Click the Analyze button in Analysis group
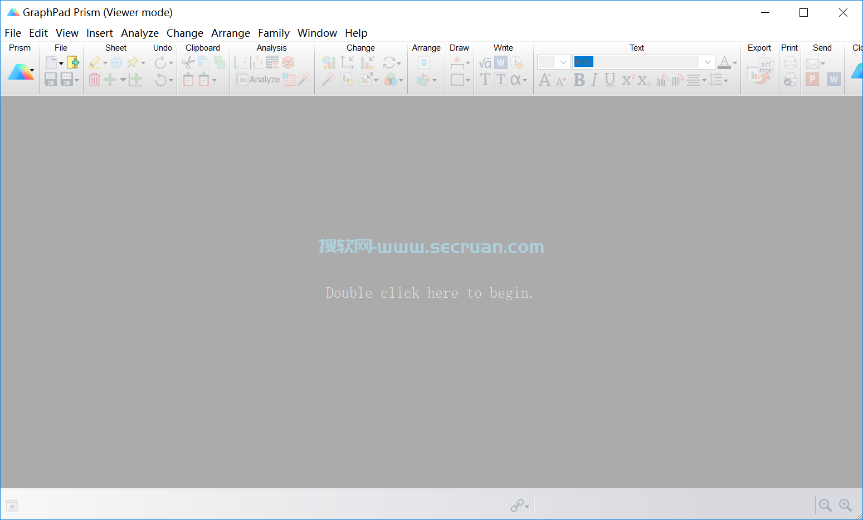Screen dimensions: 863x520 (x=258, y=80)
